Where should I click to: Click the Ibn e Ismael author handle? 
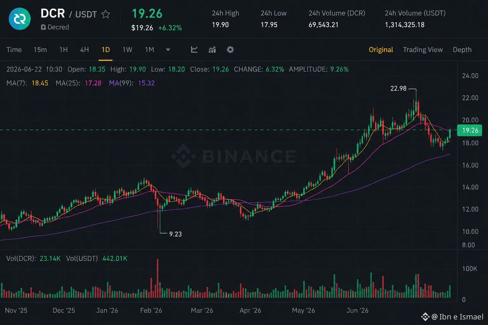coord(457,316)
